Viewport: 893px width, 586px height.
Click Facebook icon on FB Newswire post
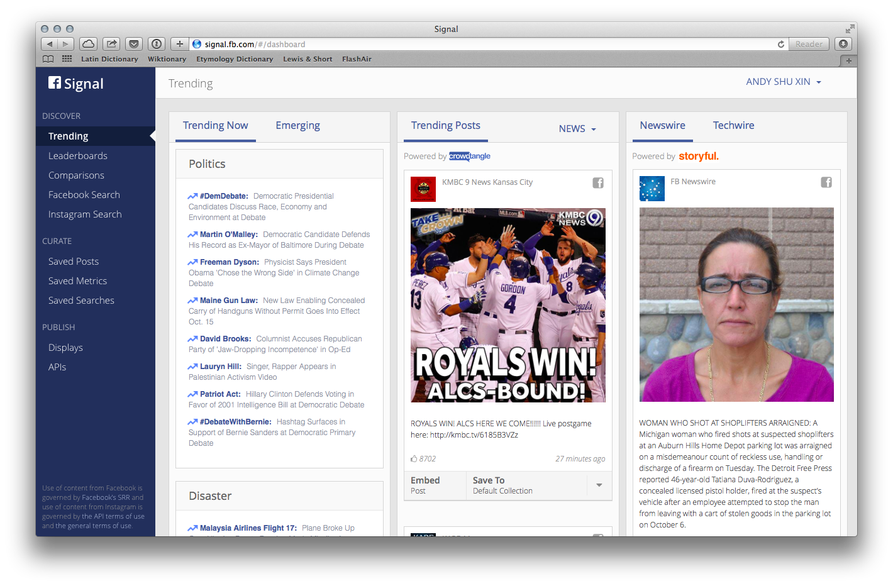[x=826, y=182]
